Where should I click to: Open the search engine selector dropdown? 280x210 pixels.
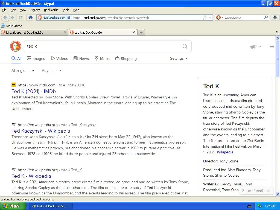[x=220, y=17]
